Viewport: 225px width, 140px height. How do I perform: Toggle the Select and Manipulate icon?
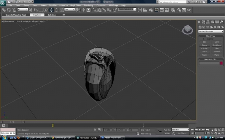click(x=83, y=10)
